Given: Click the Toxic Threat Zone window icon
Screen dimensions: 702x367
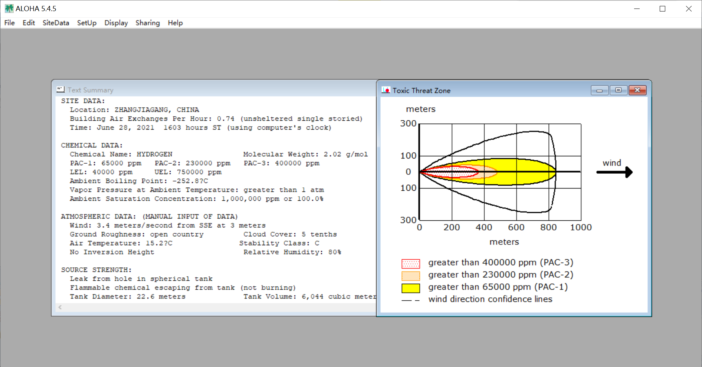Looking at the screenshot, I should 386,90.
